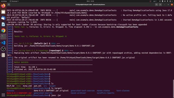Click the 'src' directory in ls output
The width and height of the screenshot is (174, 98).
click(x=45, y=86)
